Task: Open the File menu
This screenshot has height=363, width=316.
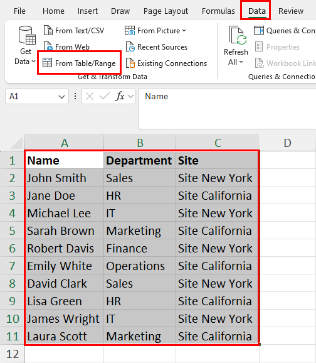Action: coord(19,11)
